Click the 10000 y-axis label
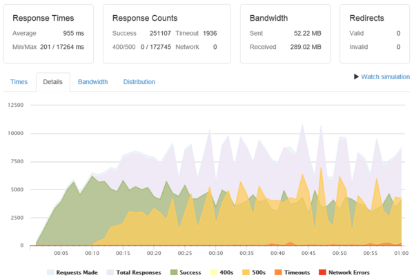 (16, 133)
